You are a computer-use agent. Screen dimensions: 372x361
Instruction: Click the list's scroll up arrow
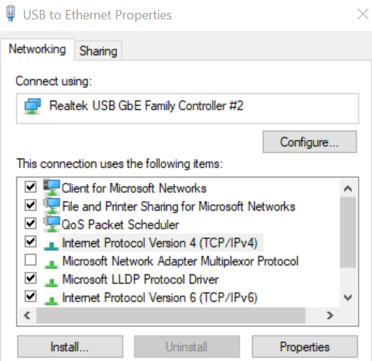(x=348, y=189)
